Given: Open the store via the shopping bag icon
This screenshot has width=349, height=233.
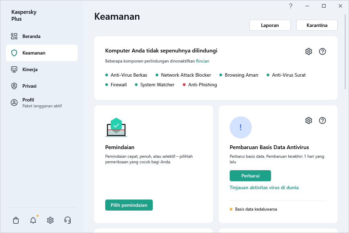Looking at the screenshot, I should coord(16,220).
